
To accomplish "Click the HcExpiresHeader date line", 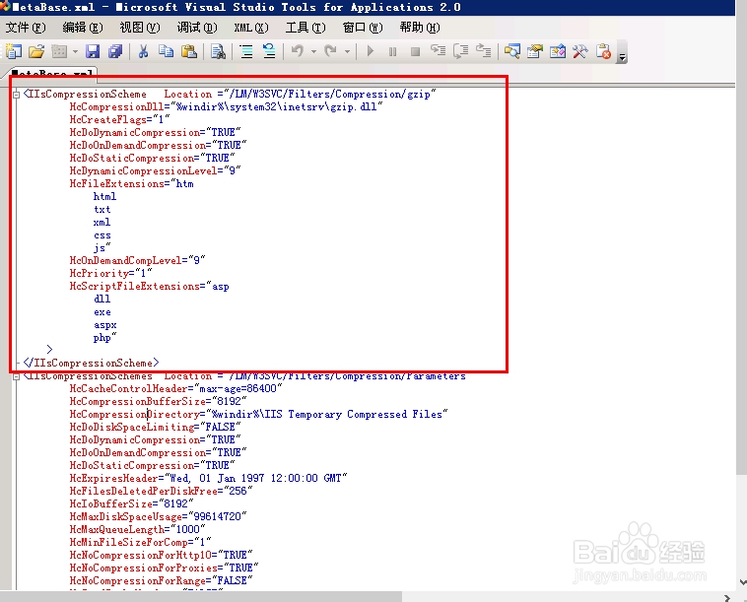I will click(208, 478).
